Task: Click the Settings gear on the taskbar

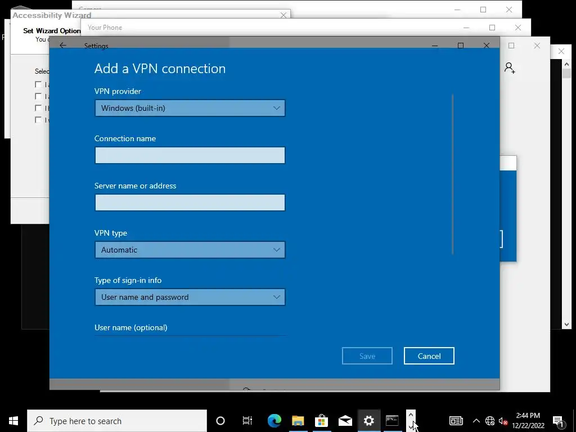Action: 369,421
